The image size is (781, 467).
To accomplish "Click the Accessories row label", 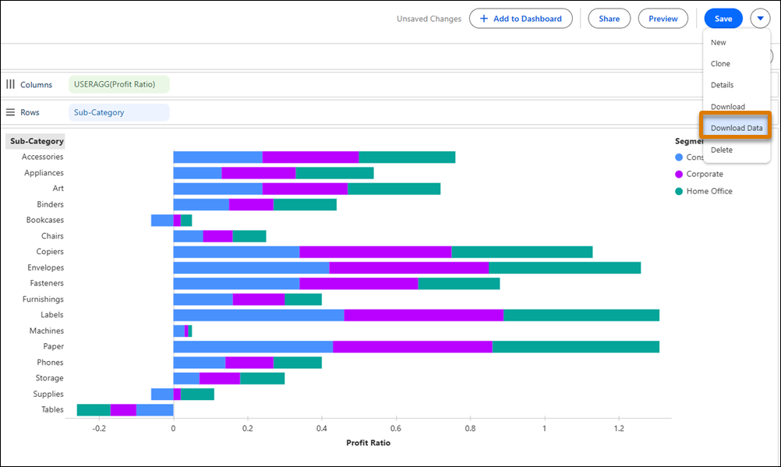I will (x=42, y=157).
